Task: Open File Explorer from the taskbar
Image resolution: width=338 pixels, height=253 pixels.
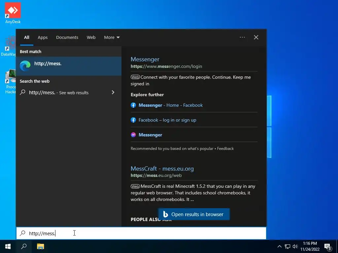Action: [x=40, y=246]
